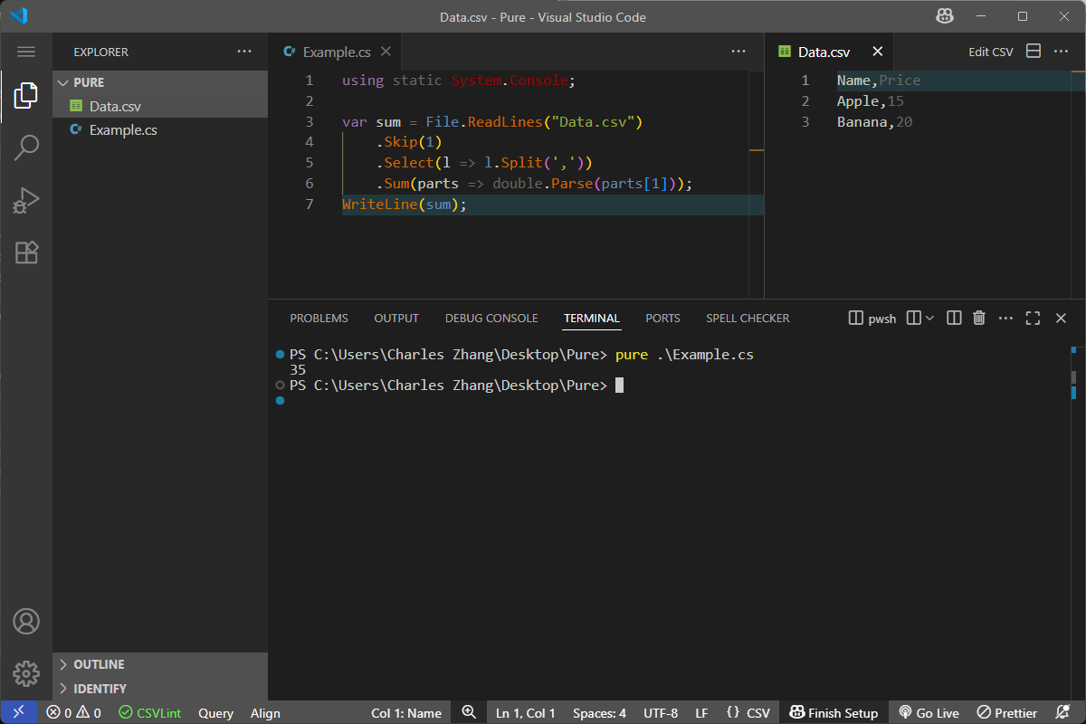This screenshot has width=1086, height=724.
Task: Click the Ln 1, Col 1 position indicator
Action: [526, 712]
